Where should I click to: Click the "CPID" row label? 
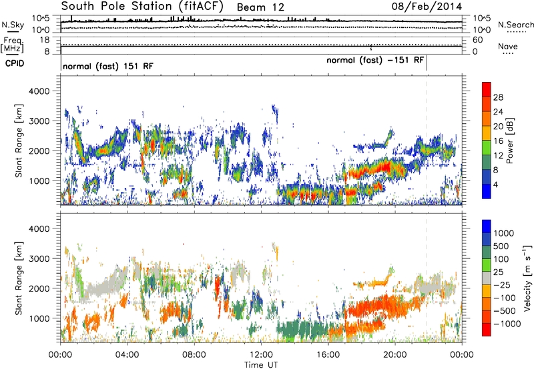(15, 63)
